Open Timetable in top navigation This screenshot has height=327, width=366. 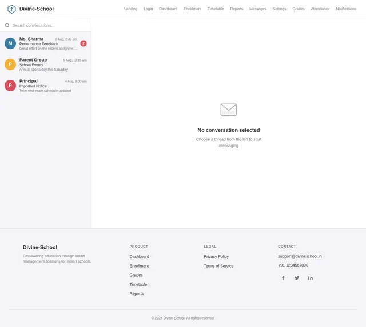click(216, 9)
